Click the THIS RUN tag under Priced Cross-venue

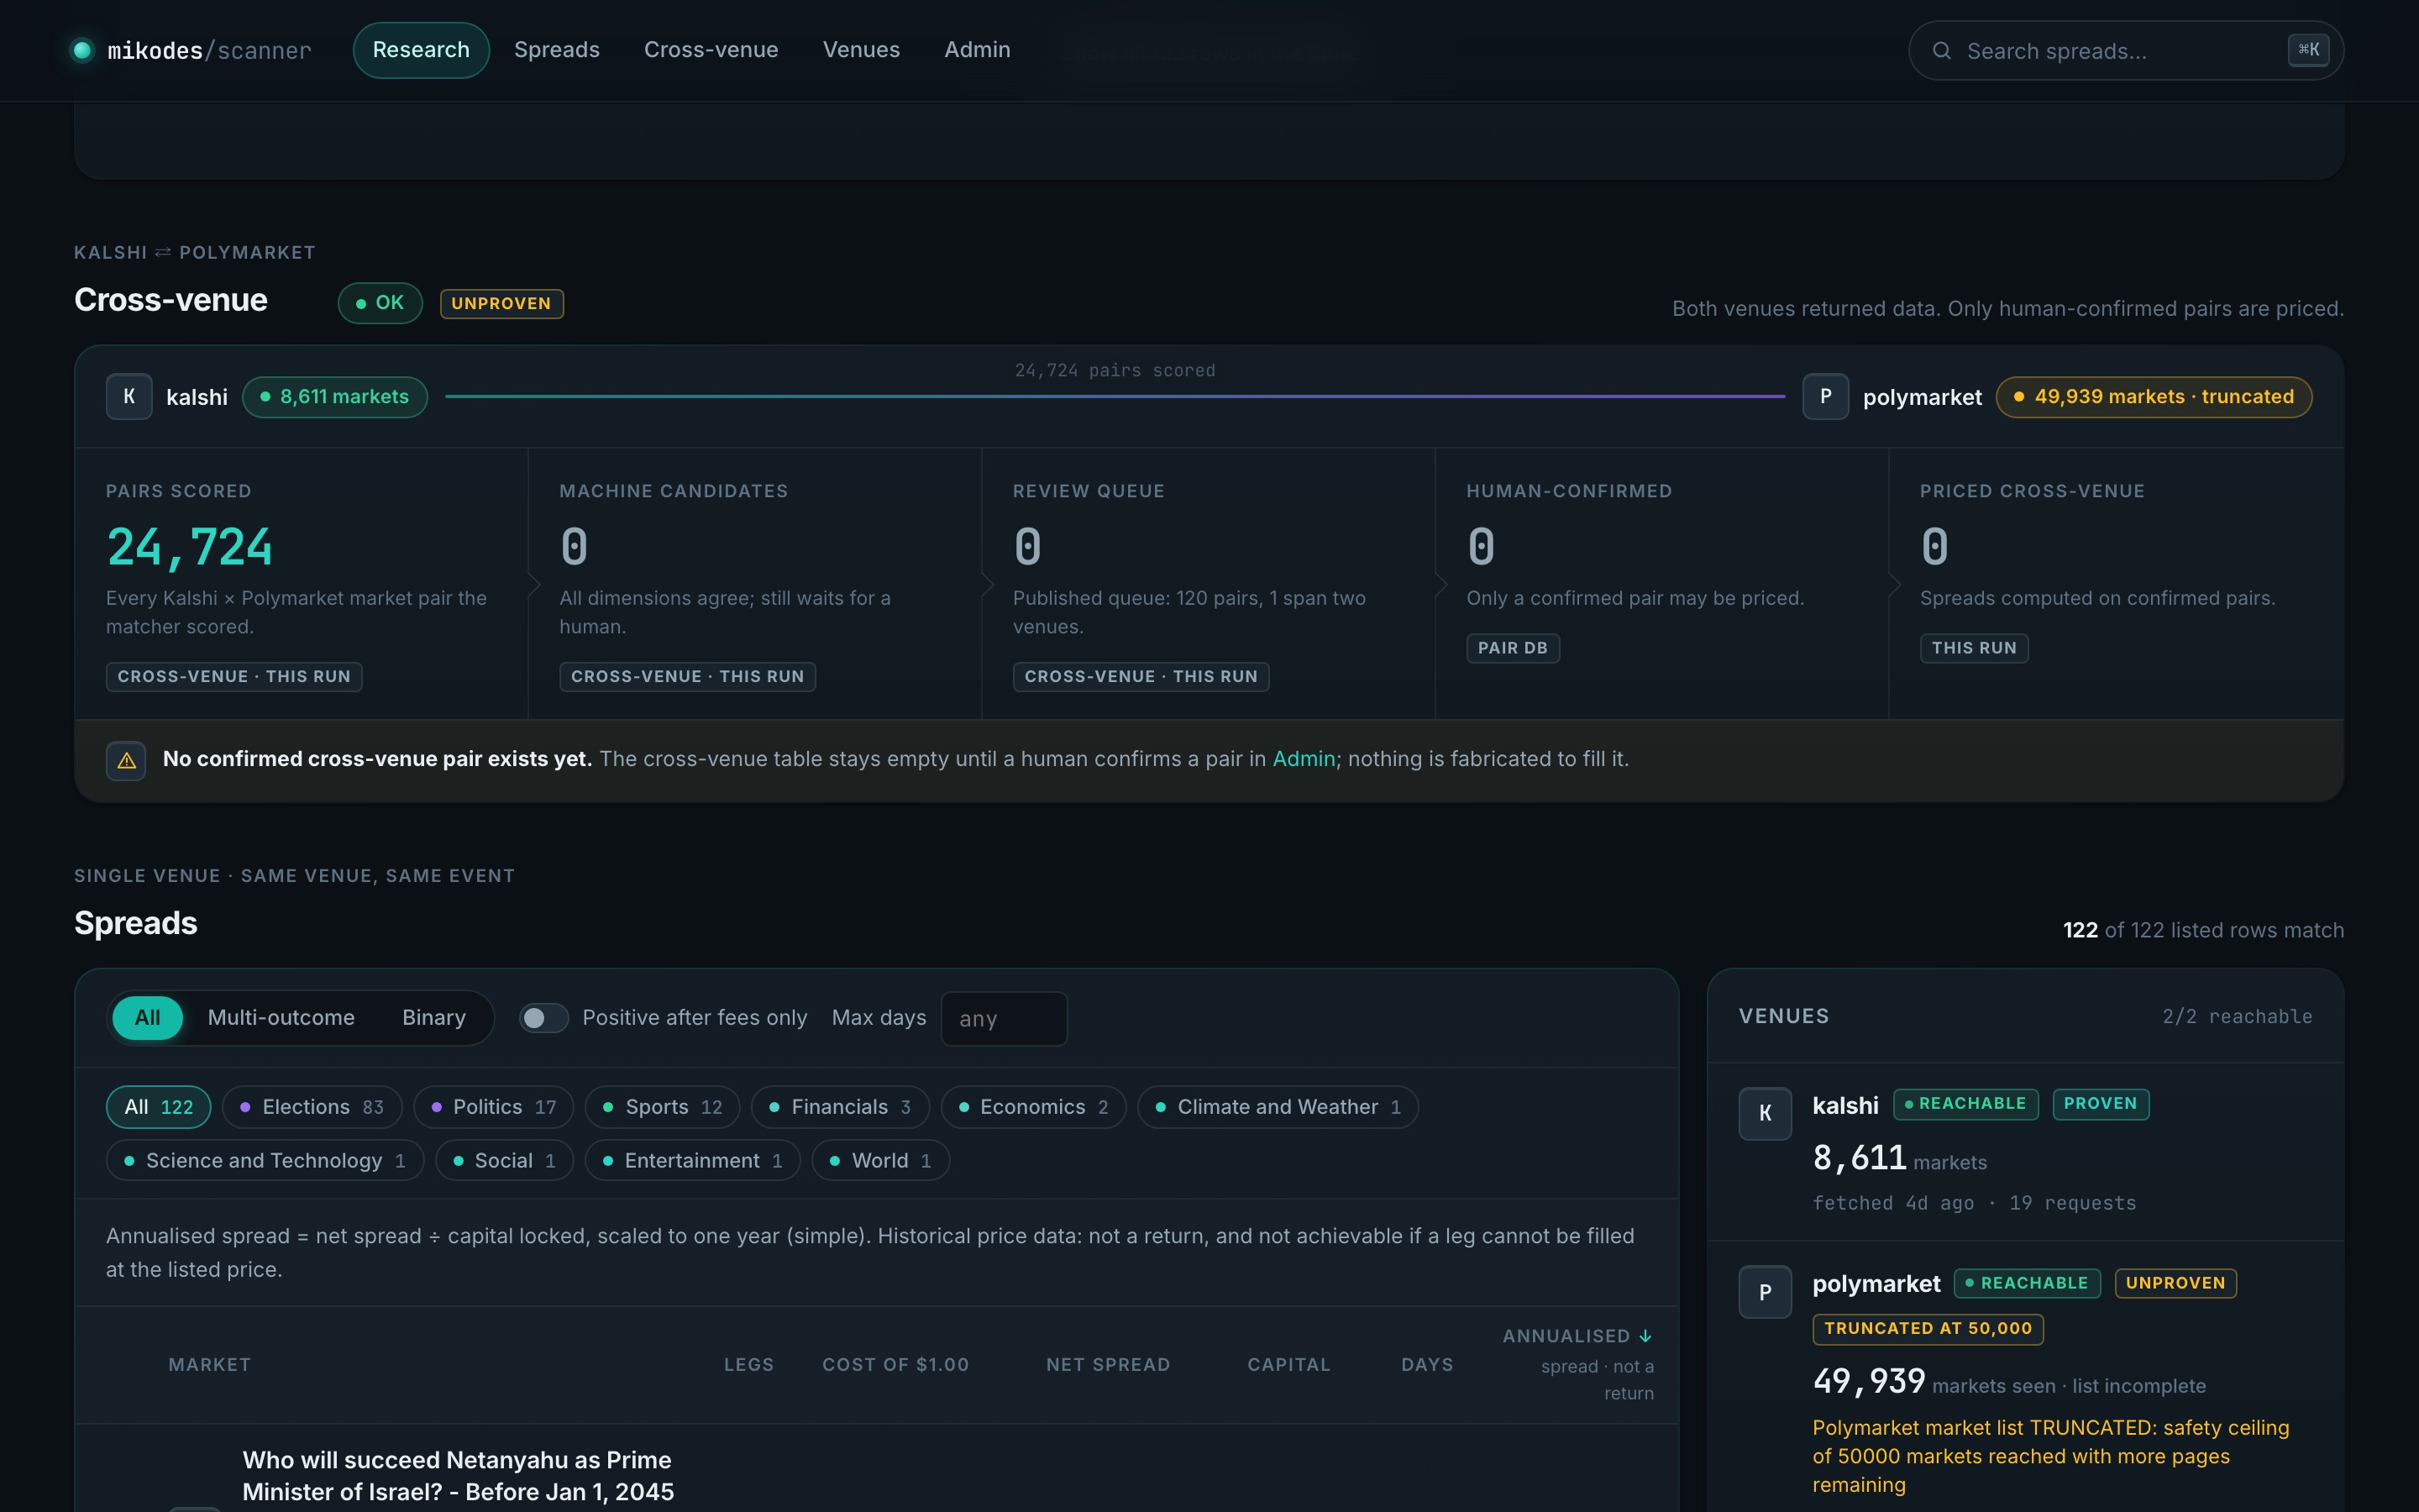point(1973,648)
